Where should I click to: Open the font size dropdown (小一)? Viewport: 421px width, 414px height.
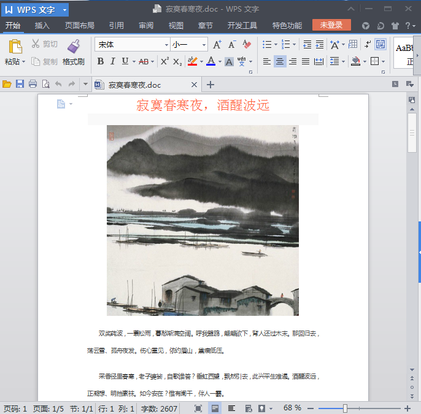(x=204, y=45)
